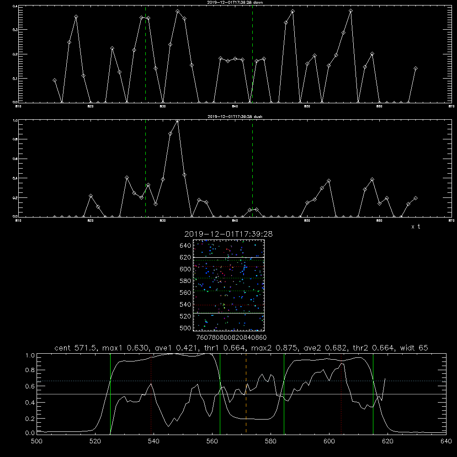Click the red dotted line near 604 in the bottom plot

point(341,393)
